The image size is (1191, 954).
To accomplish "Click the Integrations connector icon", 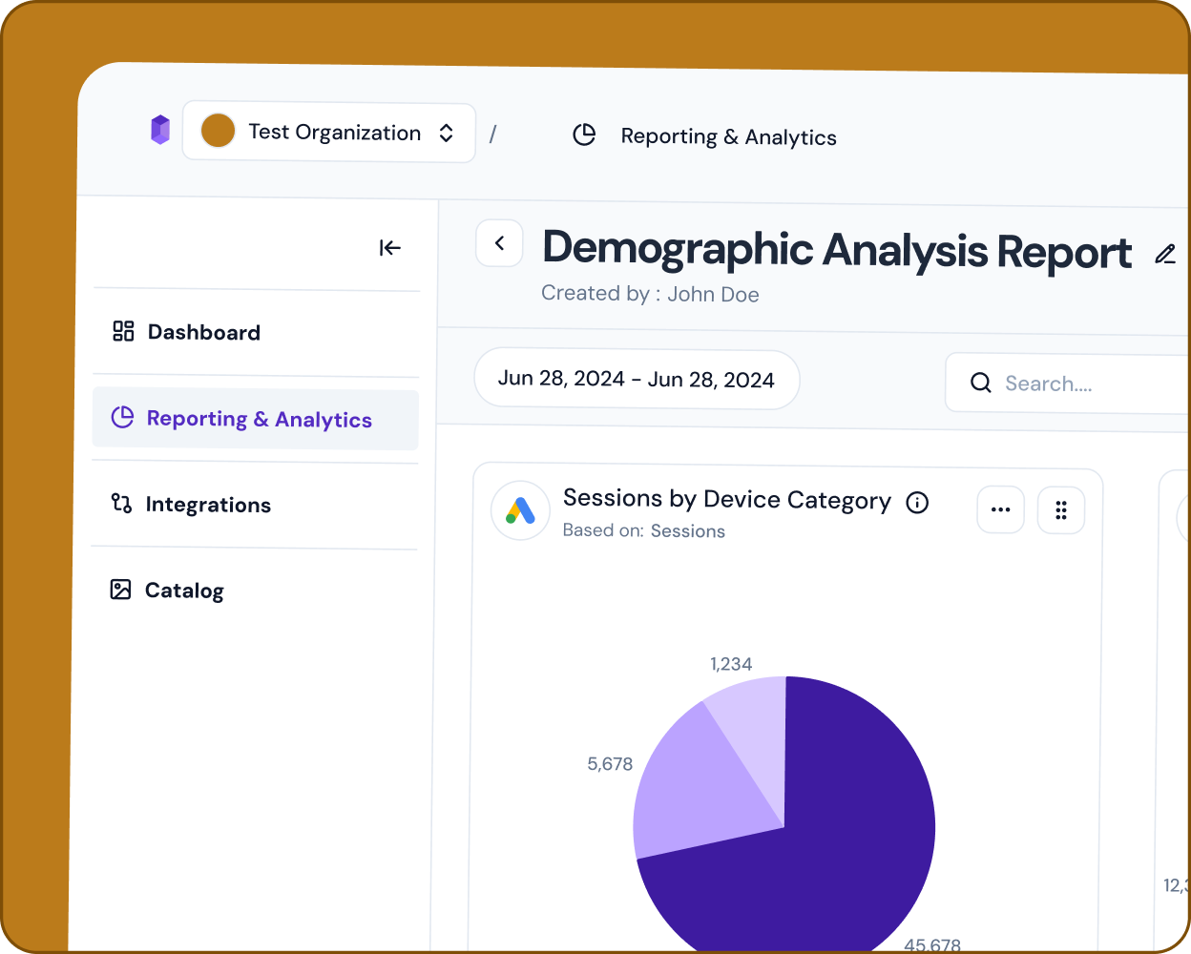I will coord(121,503).
